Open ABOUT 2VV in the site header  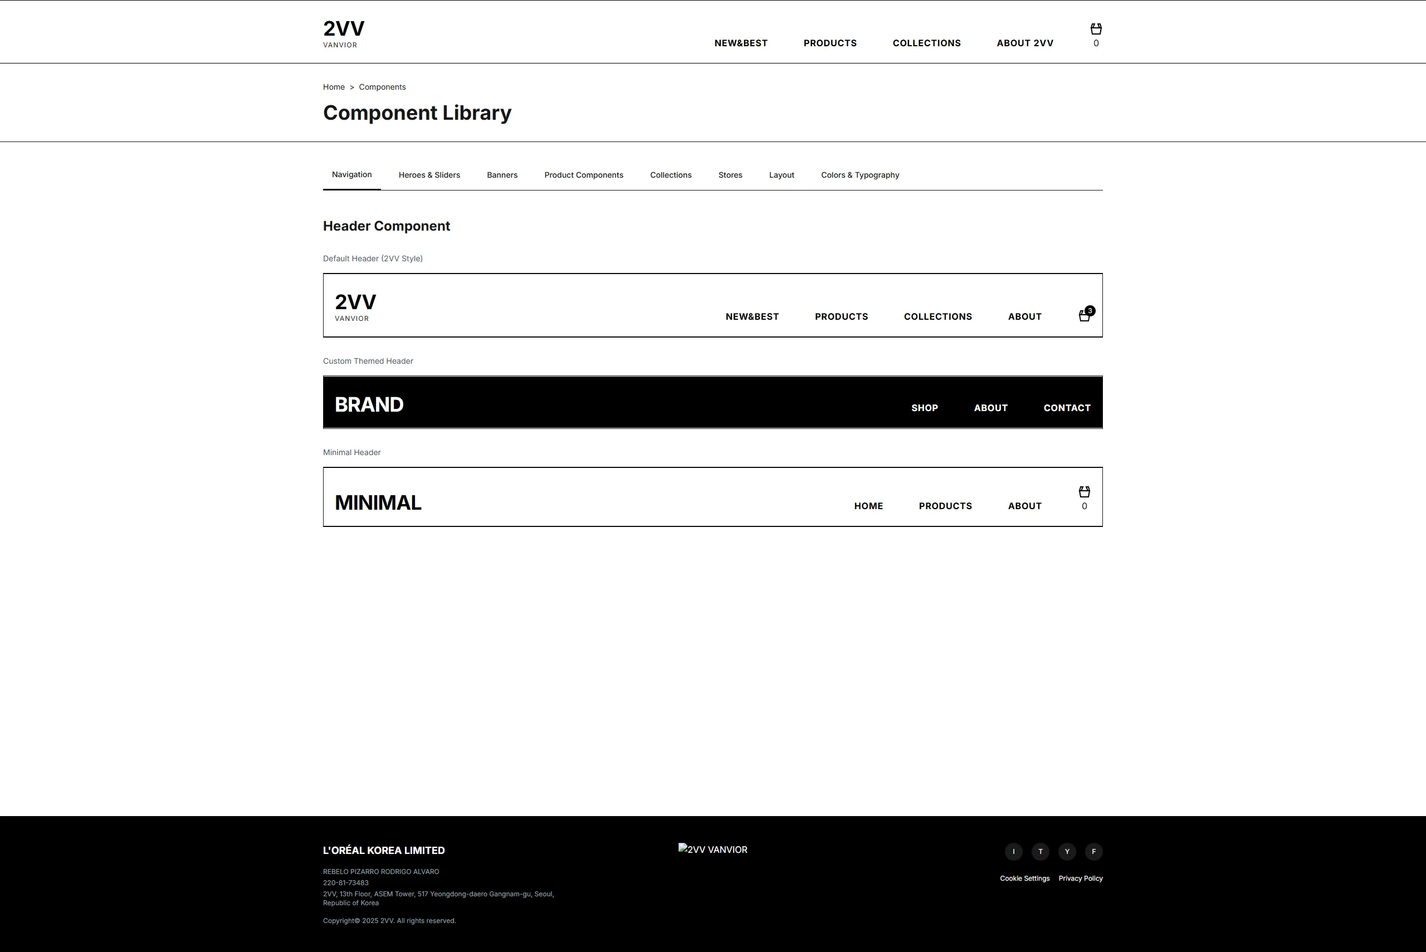(x=1025, y=43)
